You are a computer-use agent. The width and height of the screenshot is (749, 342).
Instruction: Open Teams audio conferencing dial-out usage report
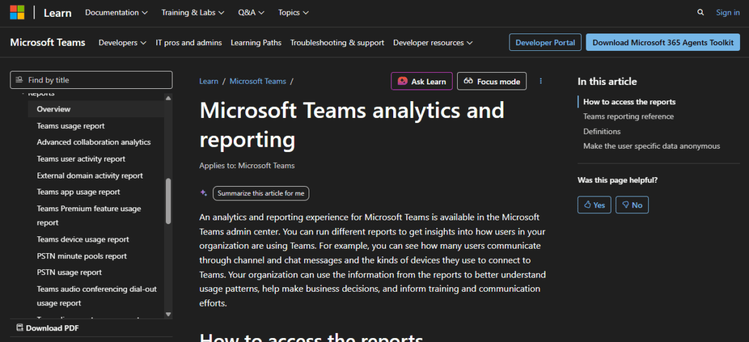[96, 296]
